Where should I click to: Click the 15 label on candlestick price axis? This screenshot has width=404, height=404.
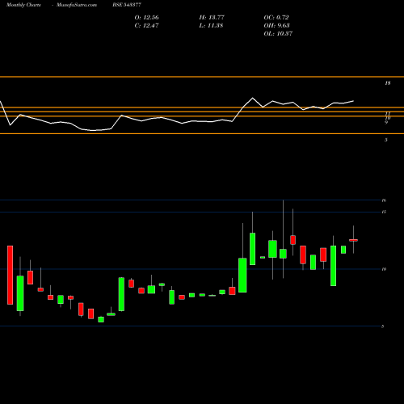[384, 212]
